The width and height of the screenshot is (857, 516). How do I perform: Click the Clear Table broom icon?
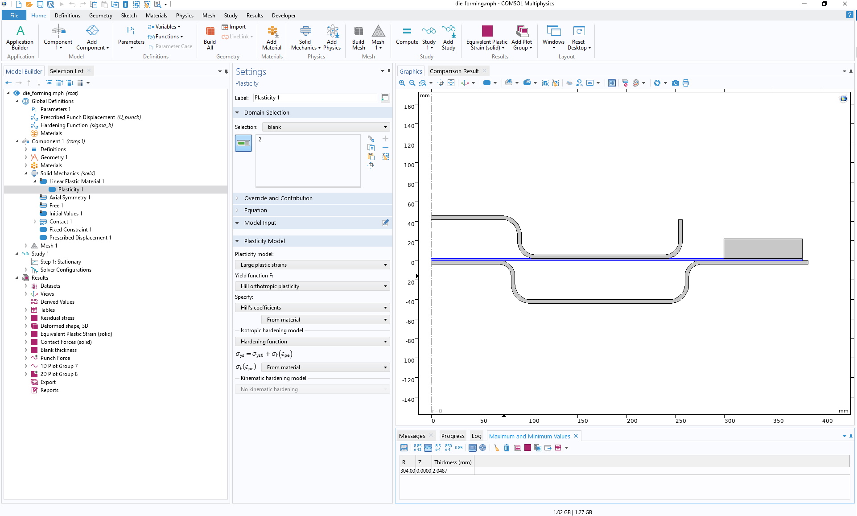coord(497,448)
